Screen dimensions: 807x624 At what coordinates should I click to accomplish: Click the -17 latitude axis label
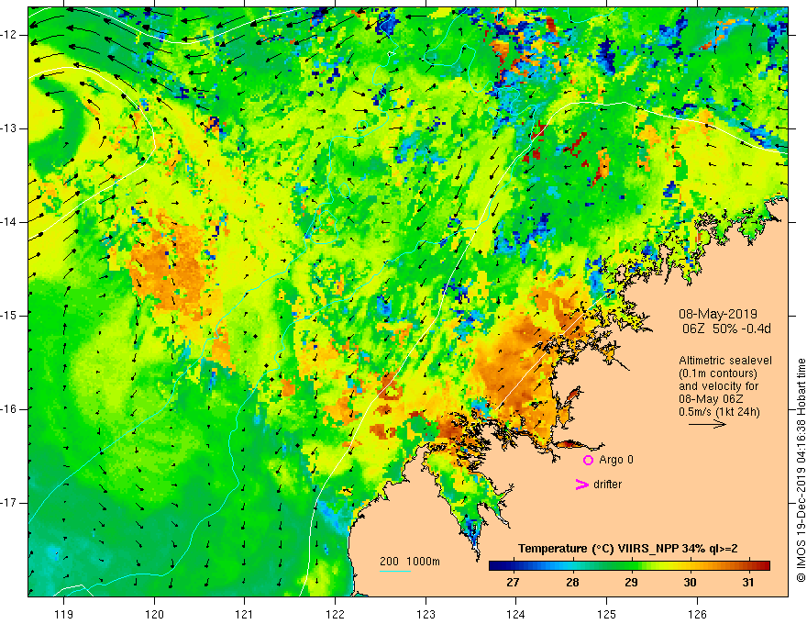[10, 503]
